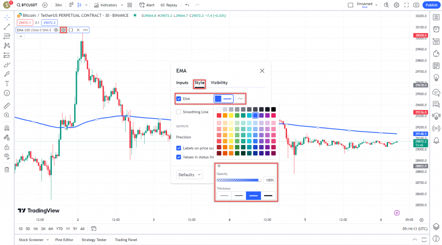Screen dimensions: 442x245
Task: Select the text annotation tool
Action: coord(7,84)
